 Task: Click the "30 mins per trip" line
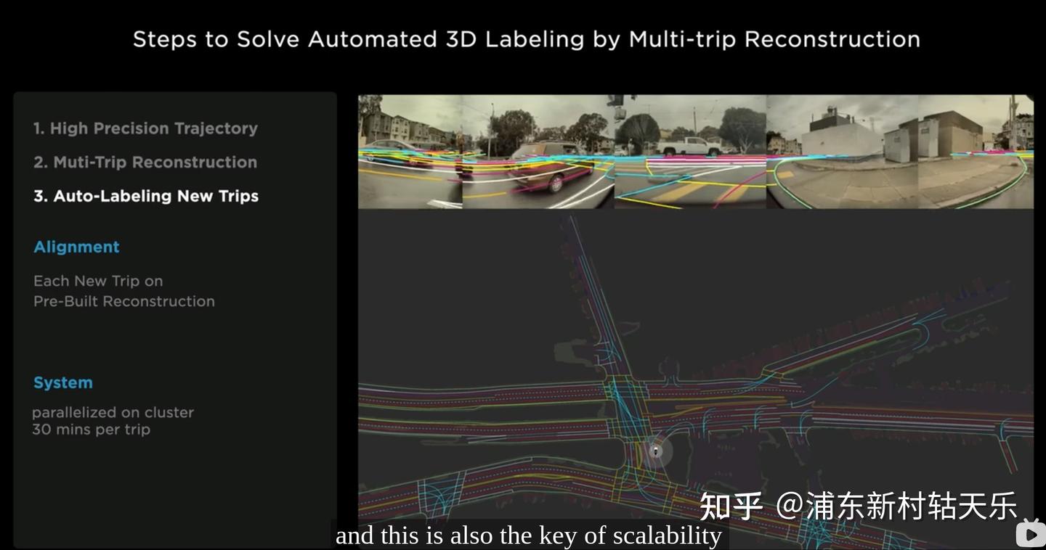coord(92,430)
